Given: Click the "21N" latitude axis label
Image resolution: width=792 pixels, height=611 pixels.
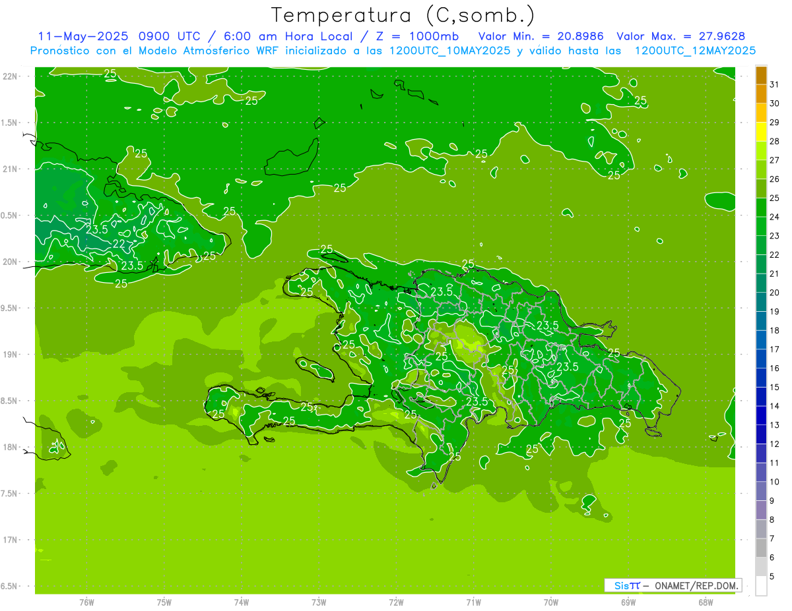Looking at the screenshot, I should coord(11,169).
